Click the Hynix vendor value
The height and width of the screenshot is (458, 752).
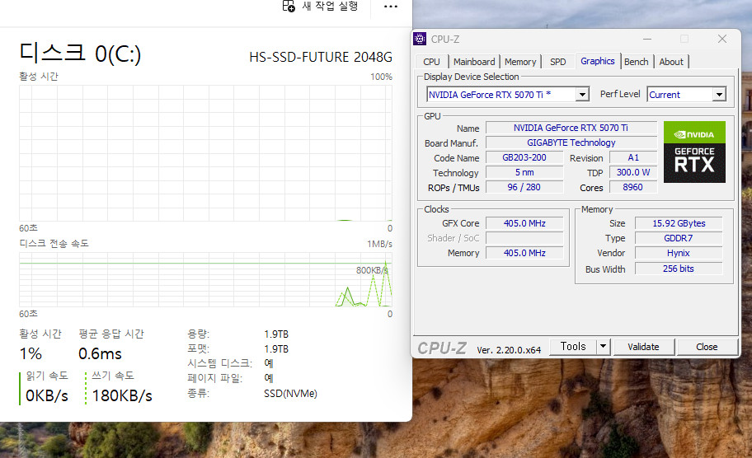[679, 252]
